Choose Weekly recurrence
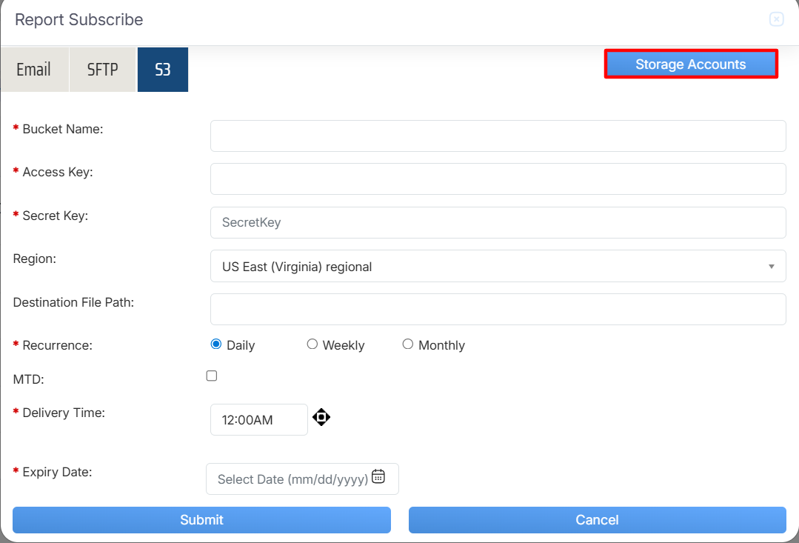This screenshot has width=799, height=543. (x=312, y=344)
